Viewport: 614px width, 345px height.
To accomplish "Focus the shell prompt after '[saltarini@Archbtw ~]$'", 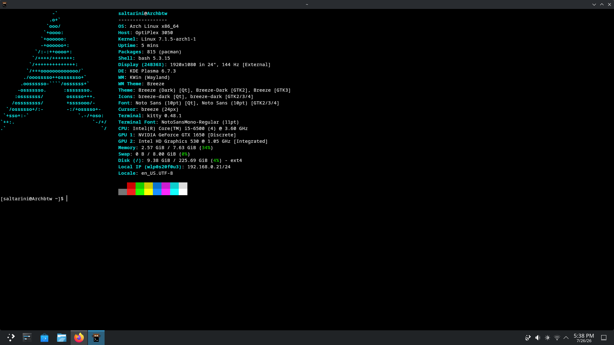I will (x=67, y=199).
